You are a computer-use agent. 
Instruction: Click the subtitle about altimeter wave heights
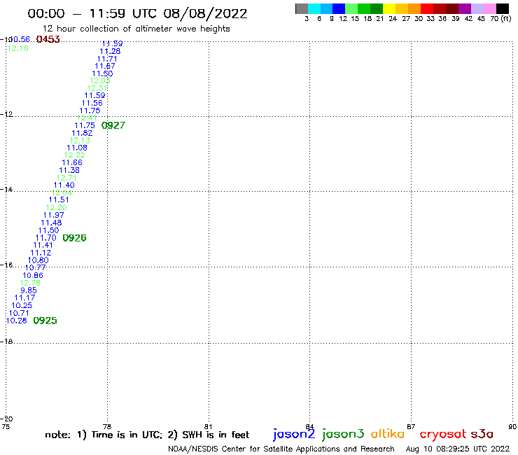[136, 29]
